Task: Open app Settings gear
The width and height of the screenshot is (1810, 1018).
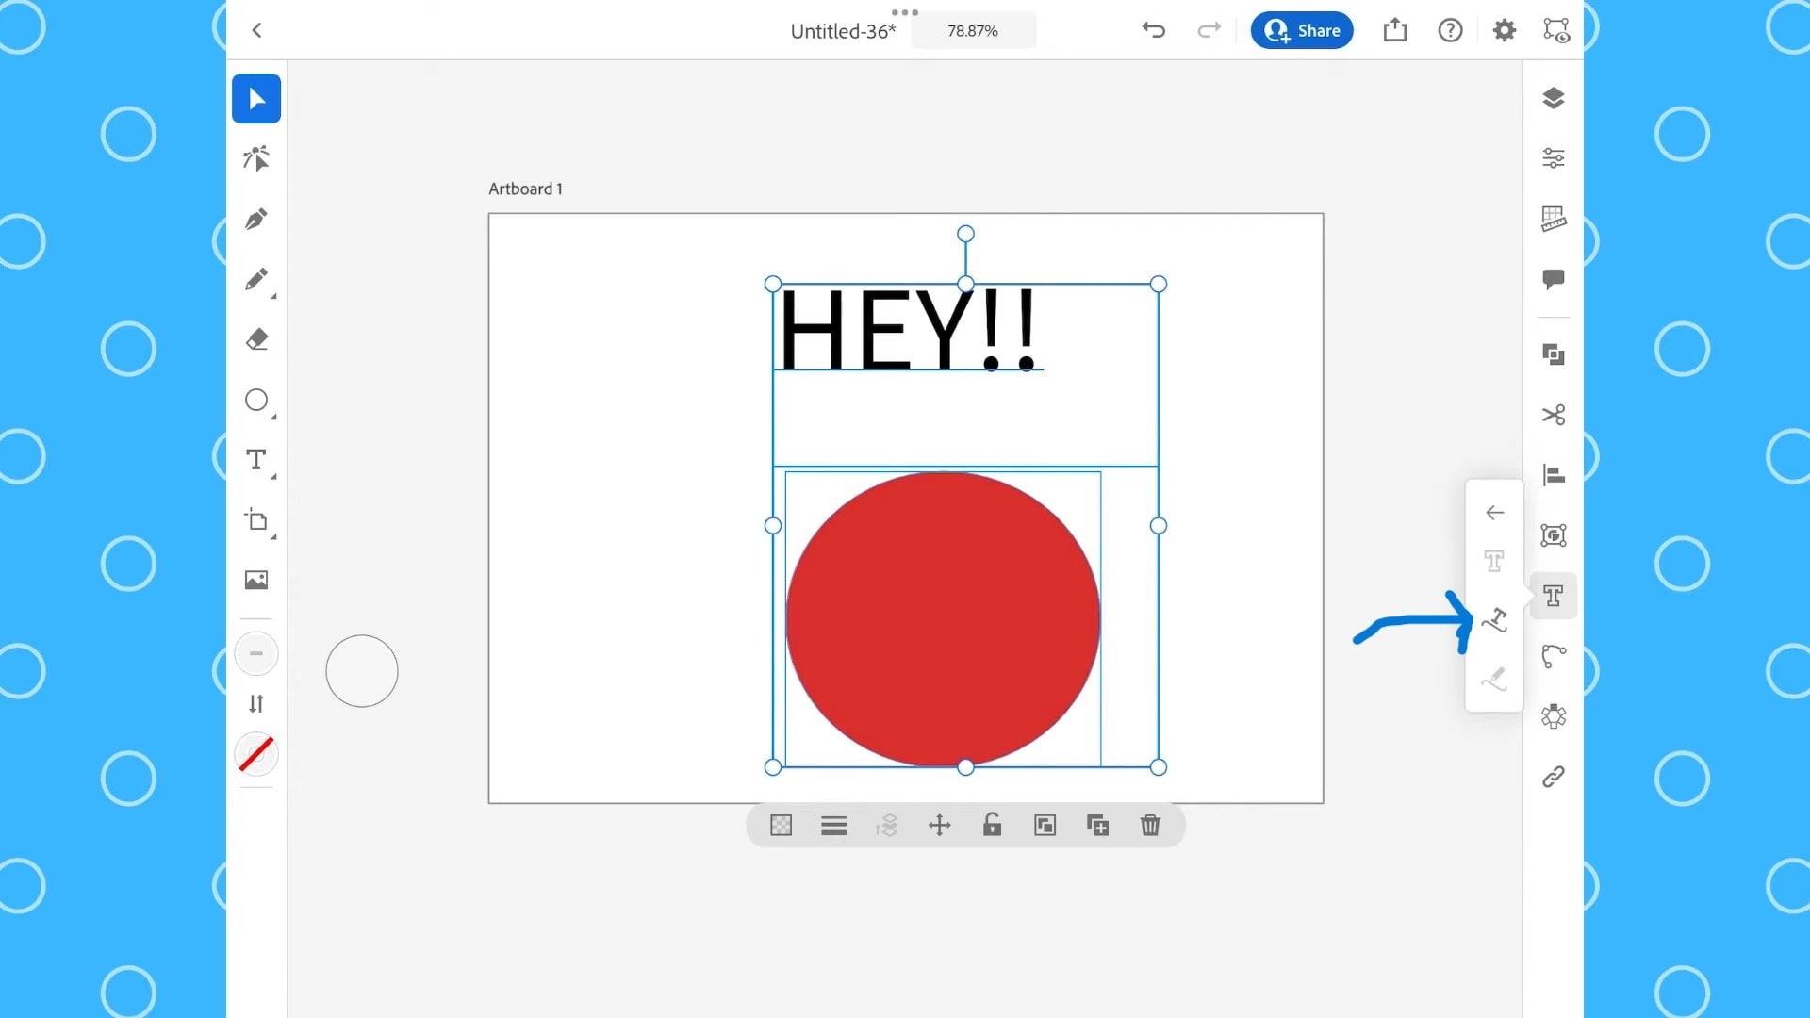Action: point(1505,30)
